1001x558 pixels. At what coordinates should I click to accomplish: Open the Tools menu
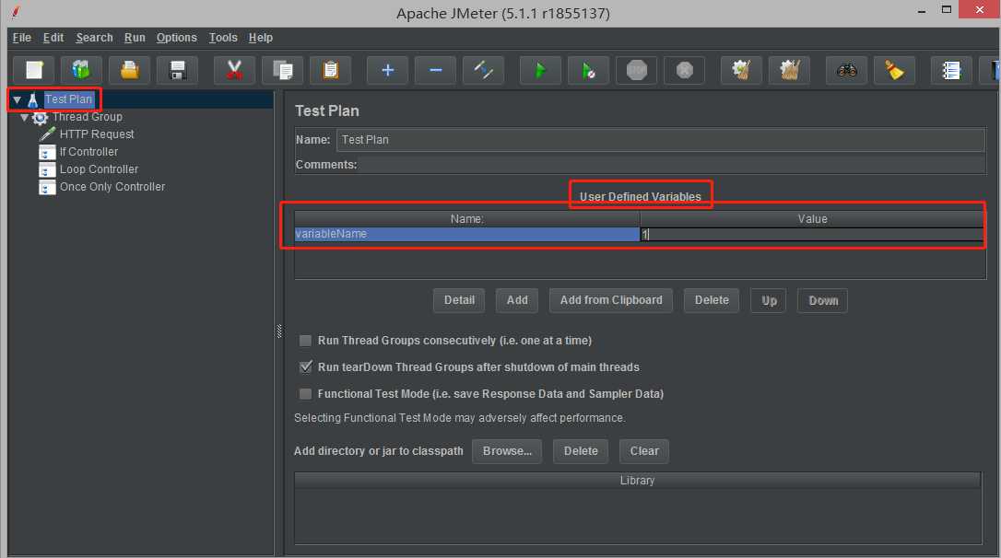tap(223, 38)
